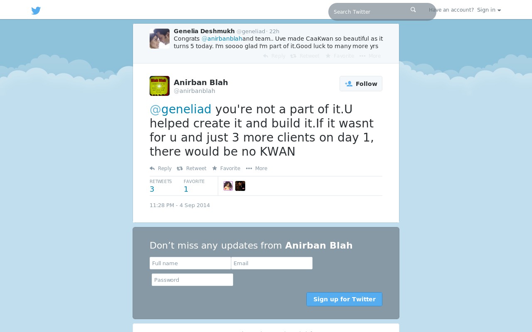This screenshot has height=332, width=532.
Task: Click Sign up for Twitter button
Action: click(x=344, y=299)
